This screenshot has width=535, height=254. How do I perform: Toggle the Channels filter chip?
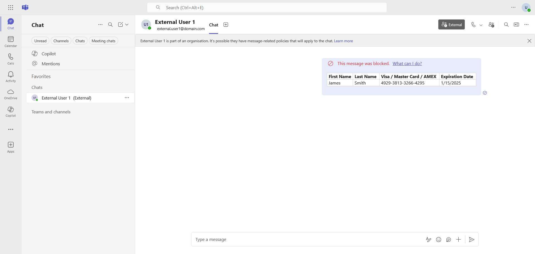pyautogui.click(x=61, y=41)
